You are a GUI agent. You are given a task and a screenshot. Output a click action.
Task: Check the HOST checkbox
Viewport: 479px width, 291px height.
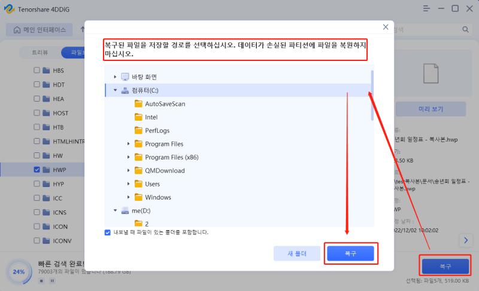point(37,113)
